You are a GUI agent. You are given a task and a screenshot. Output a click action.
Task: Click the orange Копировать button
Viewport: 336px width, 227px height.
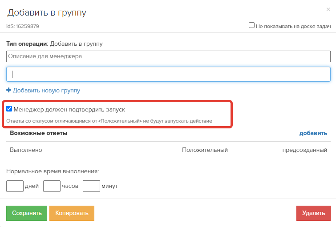(x=72, y=213)
